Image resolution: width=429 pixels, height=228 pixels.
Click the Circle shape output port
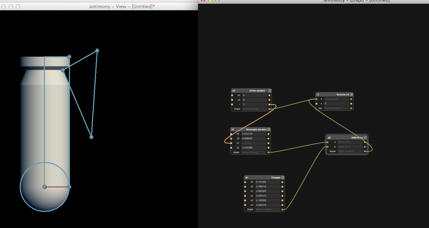click(x=269, y=109)
